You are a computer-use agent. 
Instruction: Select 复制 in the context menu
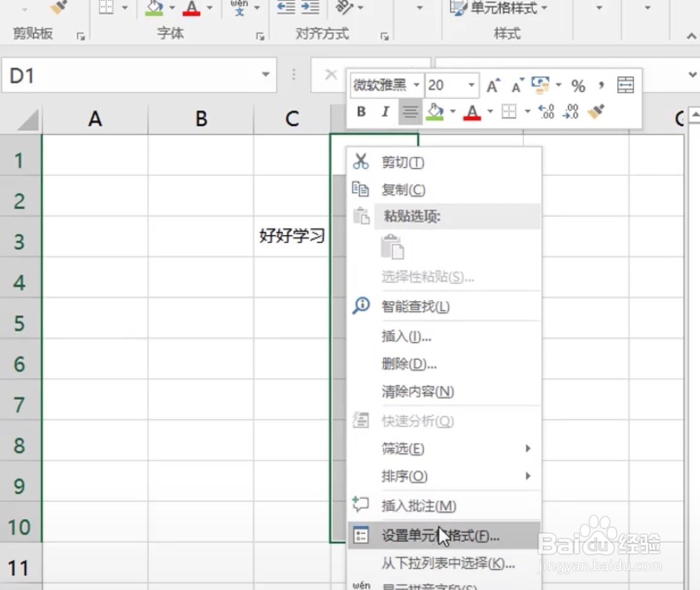point(403,190)
